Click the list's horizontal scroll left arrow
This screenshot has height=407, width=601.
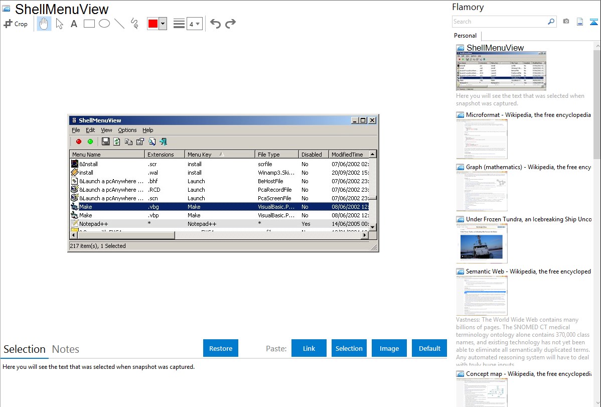coord(74,235)
